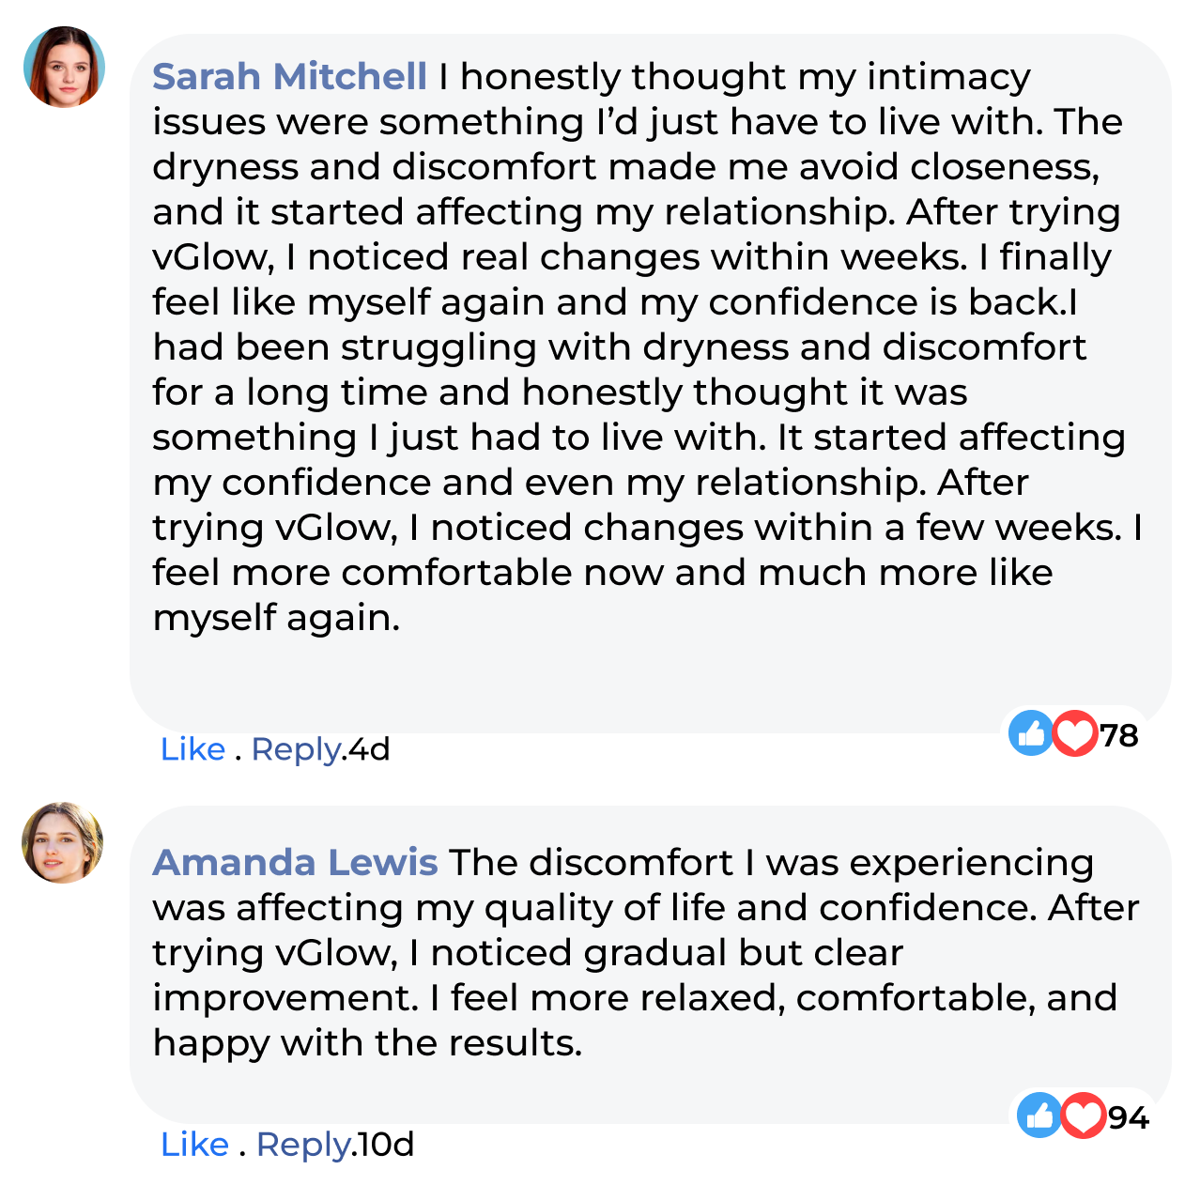Image resolution: width=1185 pixels, height=1185 pixels.
Task: Like Amanda Lewis's comment
Action: point(194,1145)
